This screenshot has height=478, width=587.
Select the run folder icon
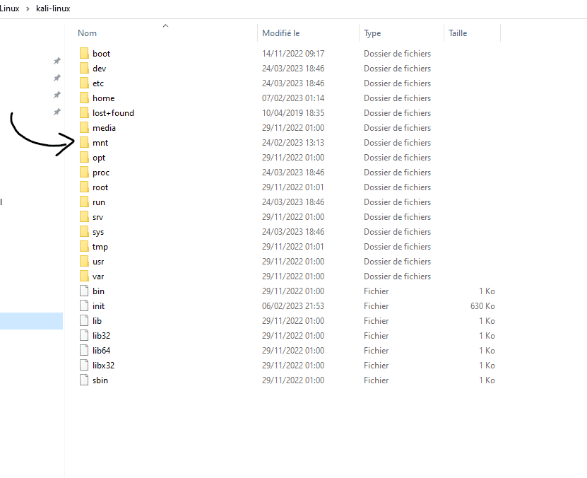[x=84, y=202]
